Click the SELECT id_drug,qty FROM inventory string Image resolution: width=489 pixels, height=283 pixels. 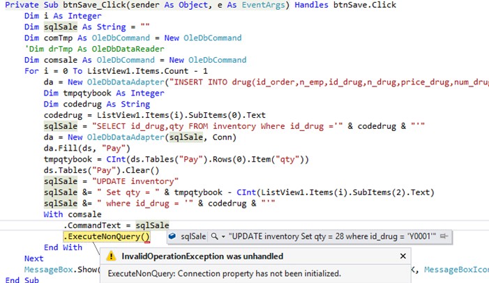tap(217, 126)
